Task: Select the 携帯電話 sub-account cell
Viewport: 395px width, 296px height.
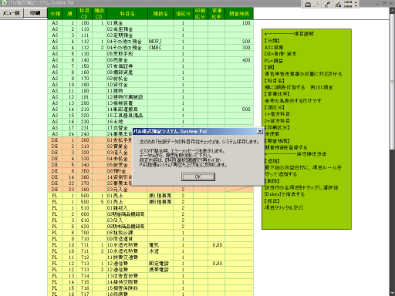Action: pos(160,270)
